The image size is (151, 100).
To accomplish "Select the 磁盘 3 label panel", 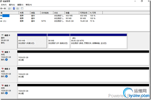I will (8, 91).
